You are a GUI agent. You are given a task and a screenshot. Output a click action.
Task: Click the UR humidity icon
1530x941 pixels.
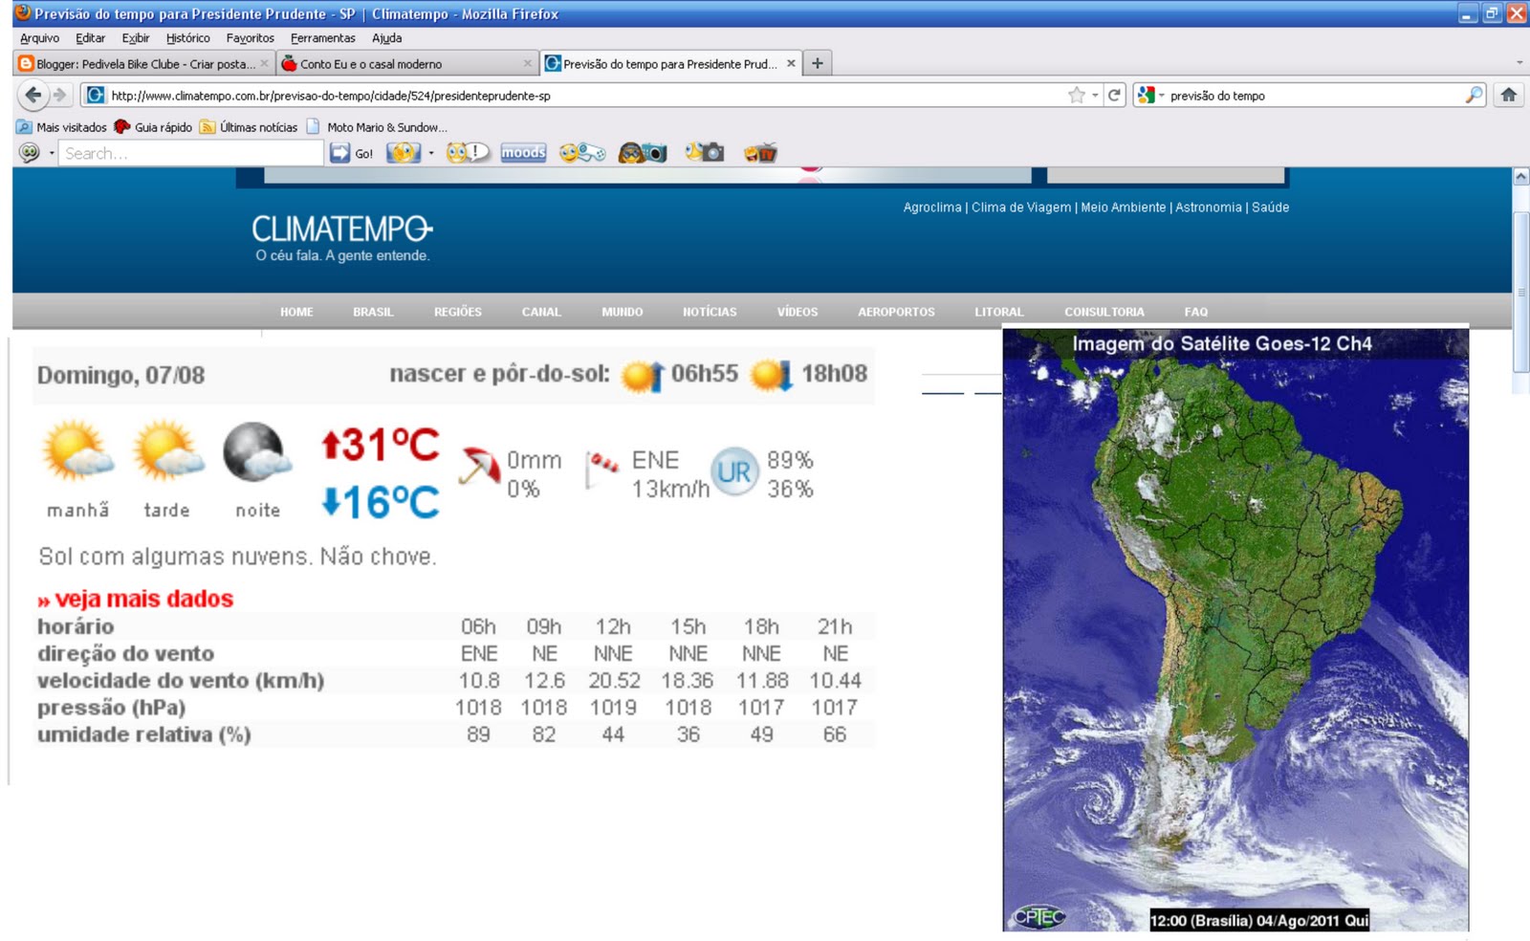coord(734,471)
